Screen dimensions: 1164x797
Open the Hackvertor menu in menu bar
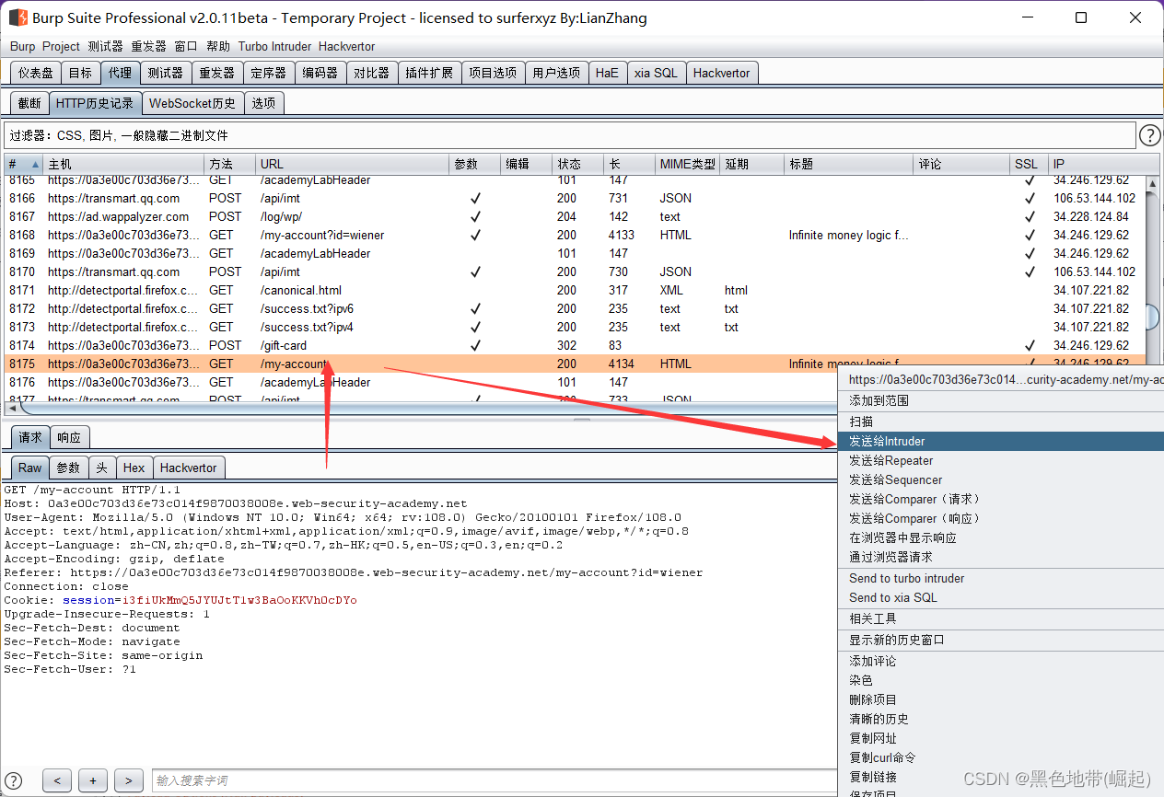pos(347,46)
